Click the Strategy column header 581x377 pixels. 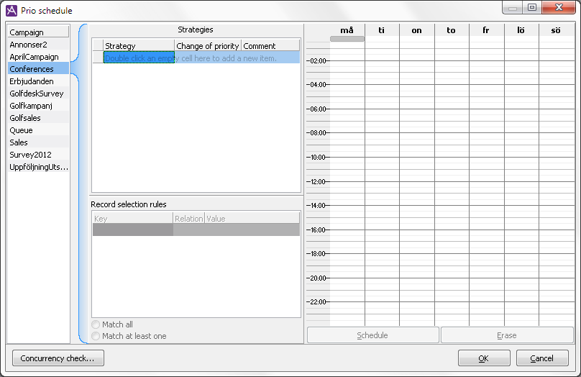138,46
